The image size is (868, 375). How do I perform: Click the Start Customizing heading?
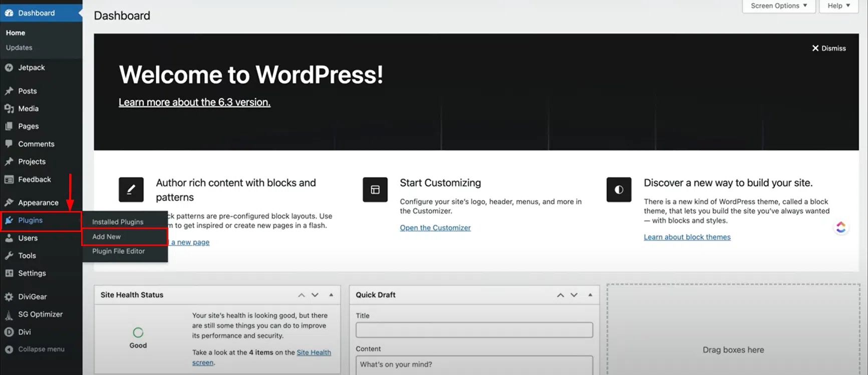click(x=440, y=183)
